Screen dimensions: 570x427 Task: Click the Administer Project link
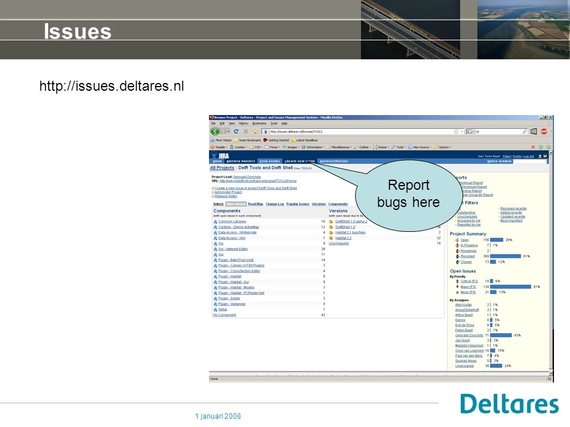tap(228, 192)
